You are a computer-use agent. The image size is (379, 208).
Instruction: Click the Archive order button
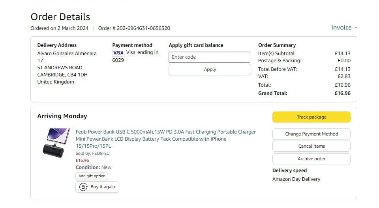click(x=311, y=159)
